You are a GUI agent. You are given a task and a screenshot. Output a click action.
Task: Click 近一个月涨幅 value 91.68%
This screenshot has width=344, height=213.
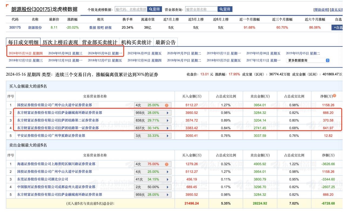pos(249,28)
